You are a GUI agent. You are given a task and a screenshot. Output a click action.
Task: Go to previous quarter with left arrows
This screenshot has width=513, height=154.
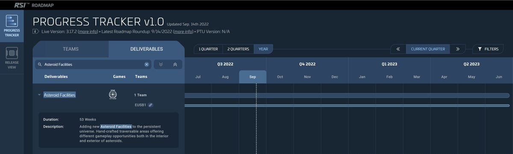(x=398, y=49)
